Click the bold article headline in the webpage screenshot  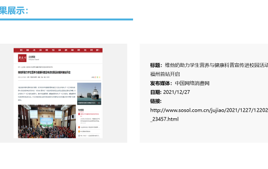coord(44,72)
